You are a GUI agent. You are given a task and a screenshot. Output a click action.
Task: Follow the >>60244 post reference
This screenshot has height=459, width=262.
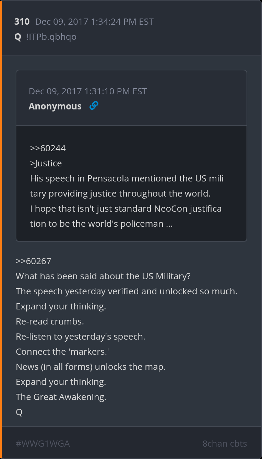(x=48, y=148)
